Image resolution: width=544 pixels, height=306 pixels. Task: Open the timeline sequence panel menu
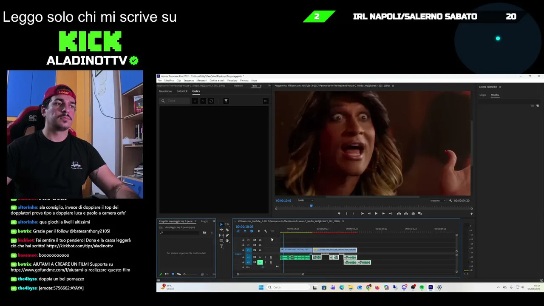click(x=343, y=221)
